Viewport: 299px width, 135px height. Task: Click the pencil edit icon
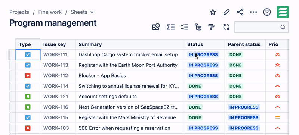[226, 12]
